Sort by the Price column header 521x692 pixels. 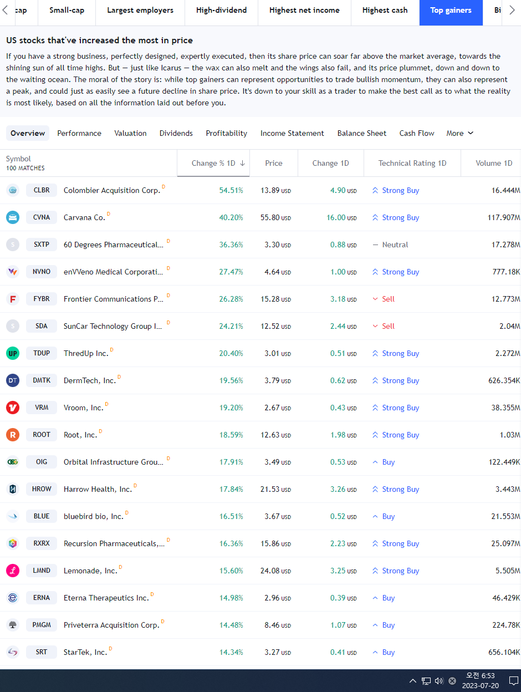[274, 163]
